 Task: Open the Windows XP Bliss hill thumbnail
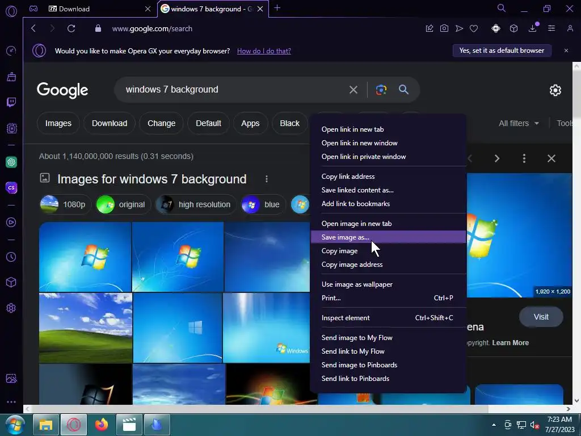pos(86,328)
